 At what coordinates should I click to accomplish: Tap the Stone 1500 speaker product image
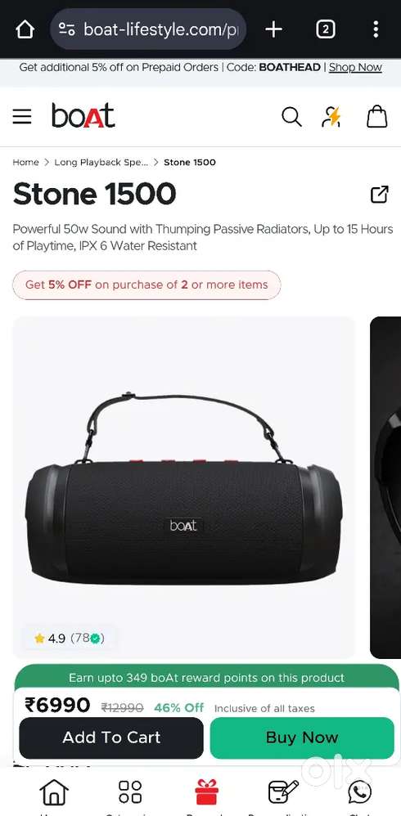(184, 487)
